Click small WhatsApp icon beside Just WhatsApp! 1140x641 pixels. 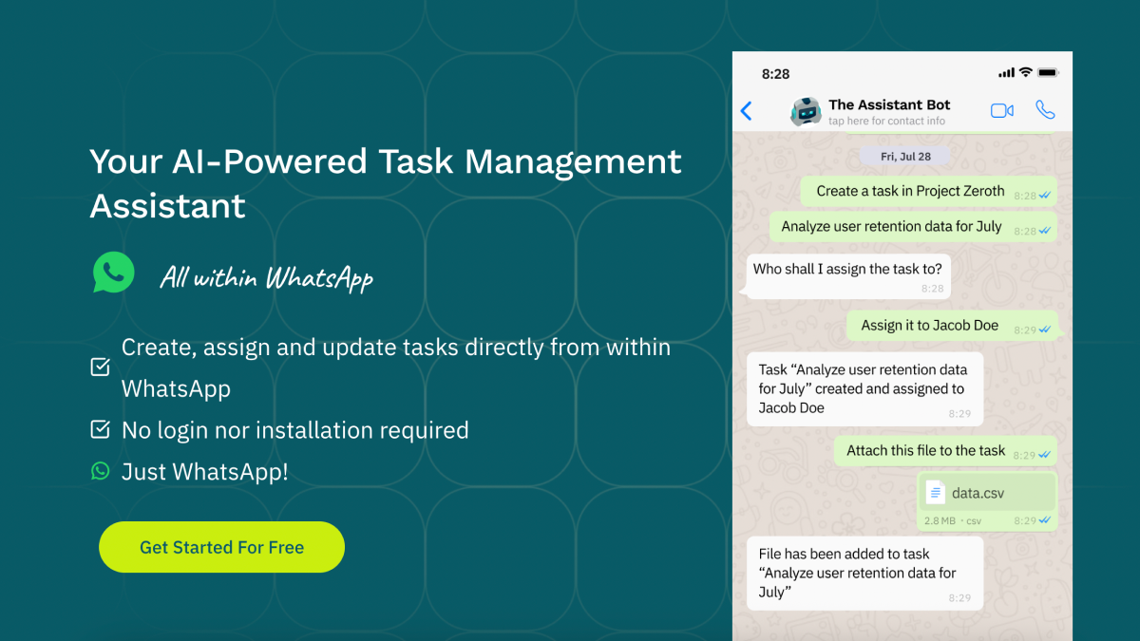point(100,471)
